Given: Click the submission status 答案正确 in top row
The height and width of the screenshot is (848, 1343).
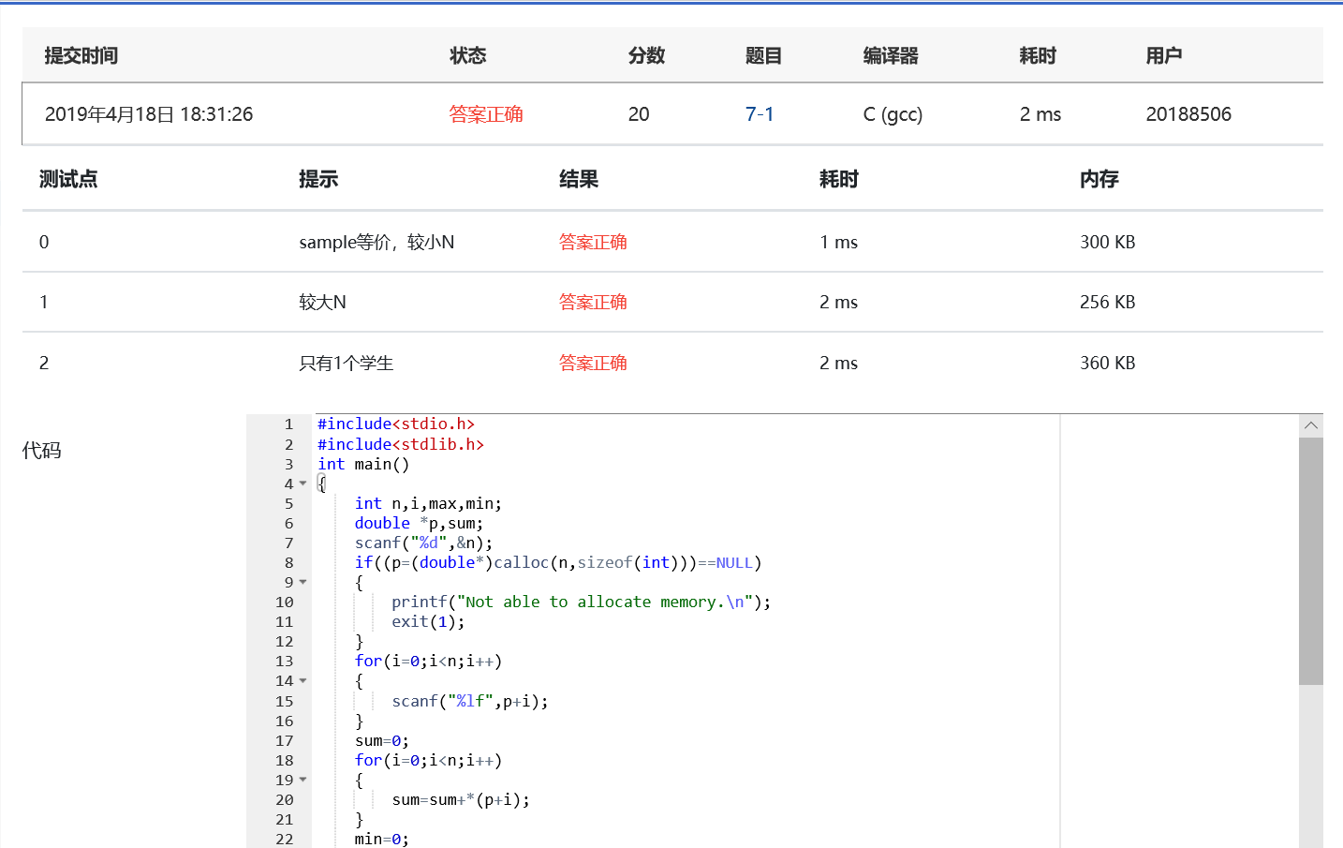Looking at the screenshot, I should (486, 114).
